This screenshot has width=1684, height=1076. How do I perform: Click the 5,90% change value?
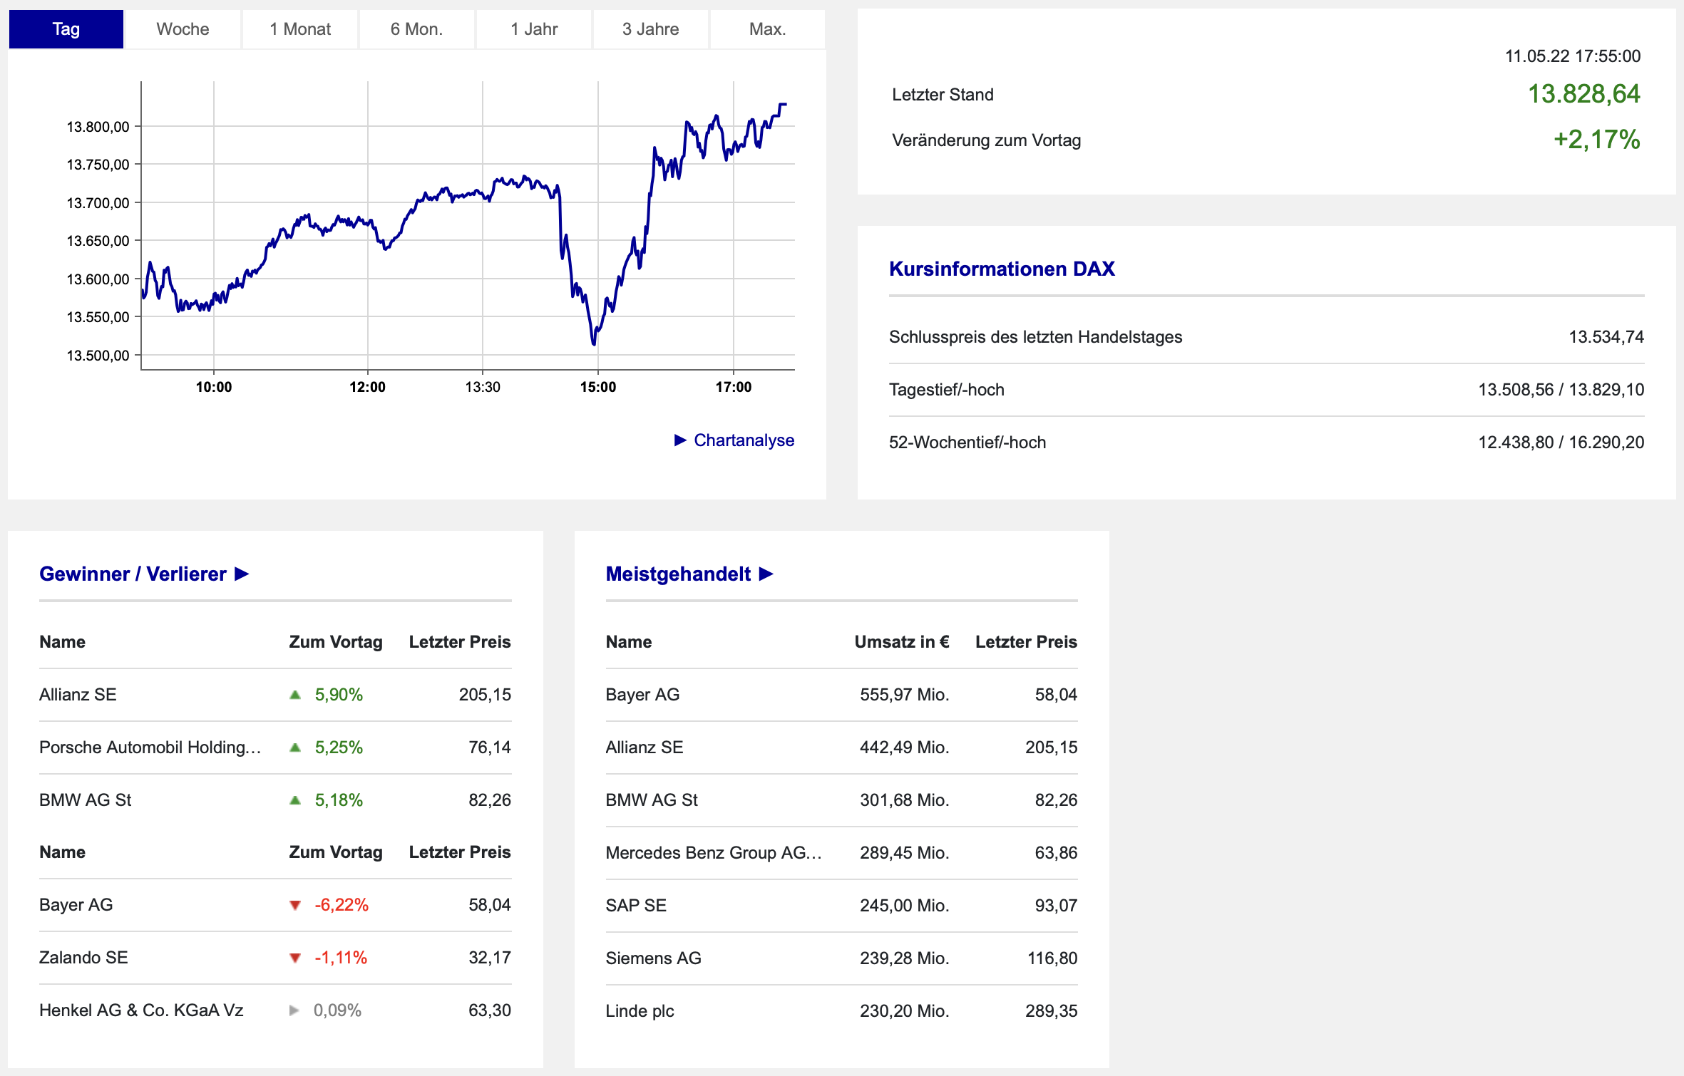pos(339,695)
